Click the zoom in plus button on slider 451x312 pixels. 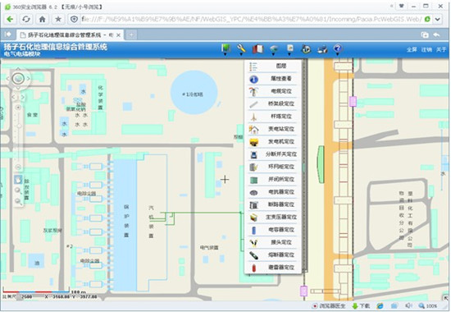[x=18, y=108]
